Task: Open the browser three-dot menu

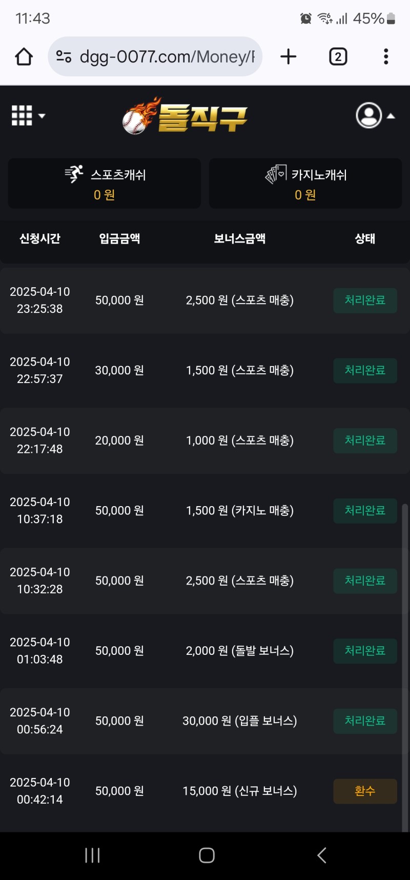Action: (x=386, y=56)
